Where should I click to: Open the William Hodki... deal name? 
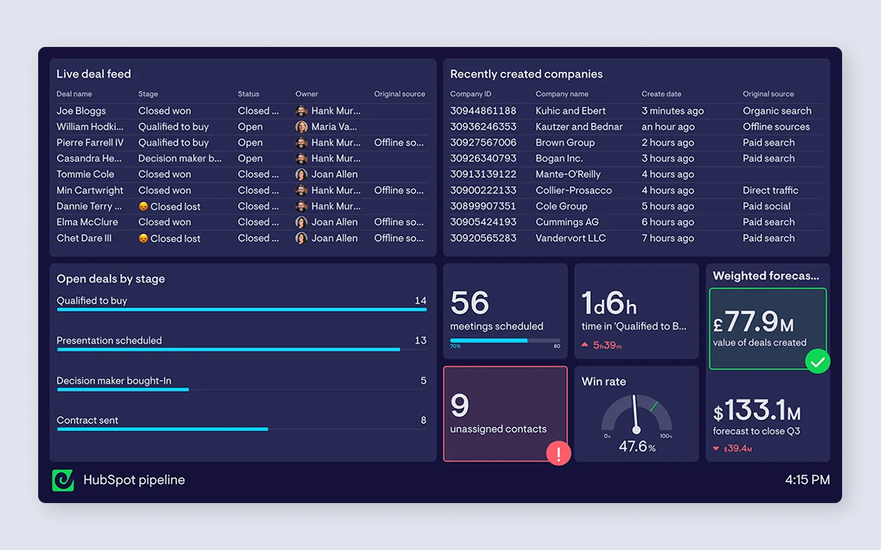tap(90, 127)
